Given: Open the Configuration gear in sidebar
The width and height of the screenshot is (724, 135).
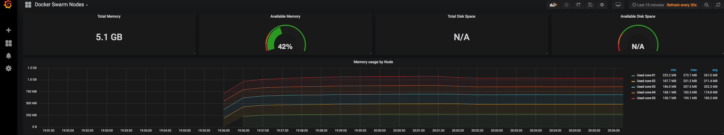Looking at the screenshot, I should [x=9, y=68].
